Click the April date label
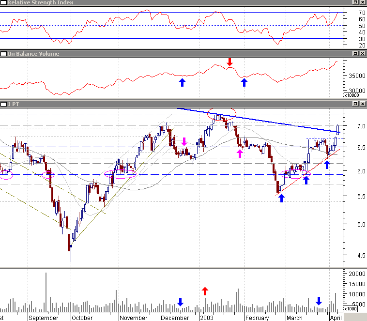 tap(336, 318)
